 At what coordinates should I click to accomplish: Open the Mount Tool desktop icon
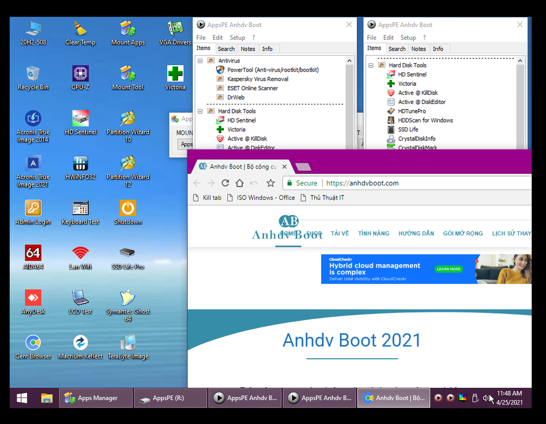click(x=128, y=77)
